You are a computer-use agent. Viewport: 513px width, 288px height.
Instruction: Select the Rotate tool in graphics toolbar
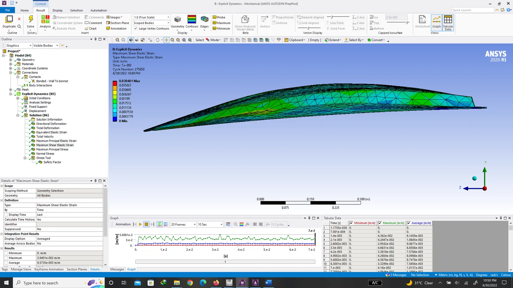click(157, 40)
